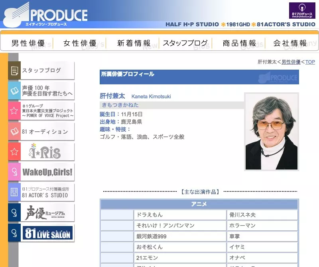This screenshot has height=267, width=319.
Task: Click the book icon beside 声優100年
Action: 14,91
